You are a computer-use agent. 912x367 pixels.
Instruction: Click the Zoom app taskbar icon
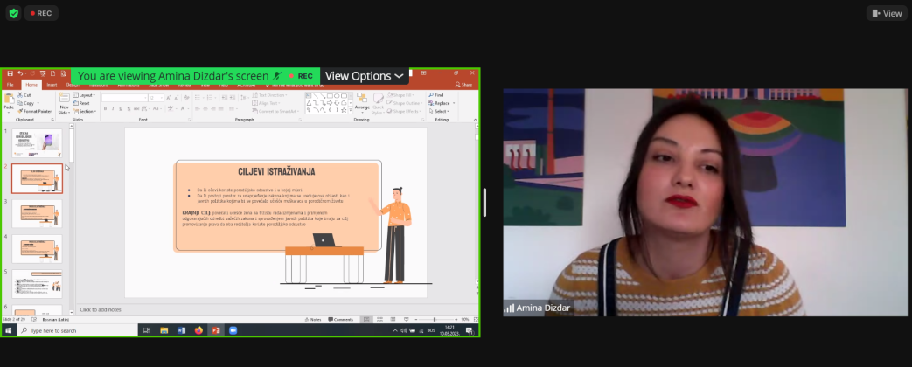(x=233, y=330)
